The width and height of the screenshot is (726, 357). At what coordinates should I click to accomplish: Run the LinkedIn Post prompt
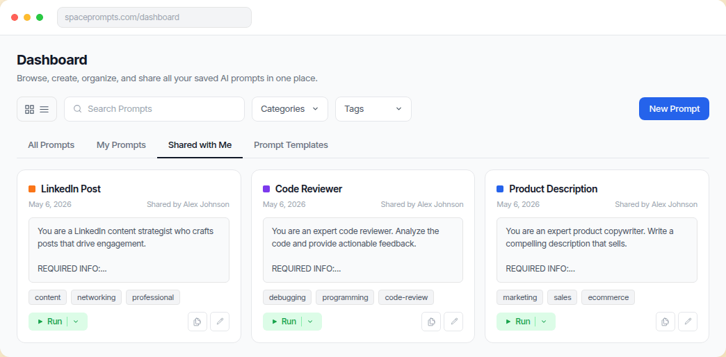[49, 322]
